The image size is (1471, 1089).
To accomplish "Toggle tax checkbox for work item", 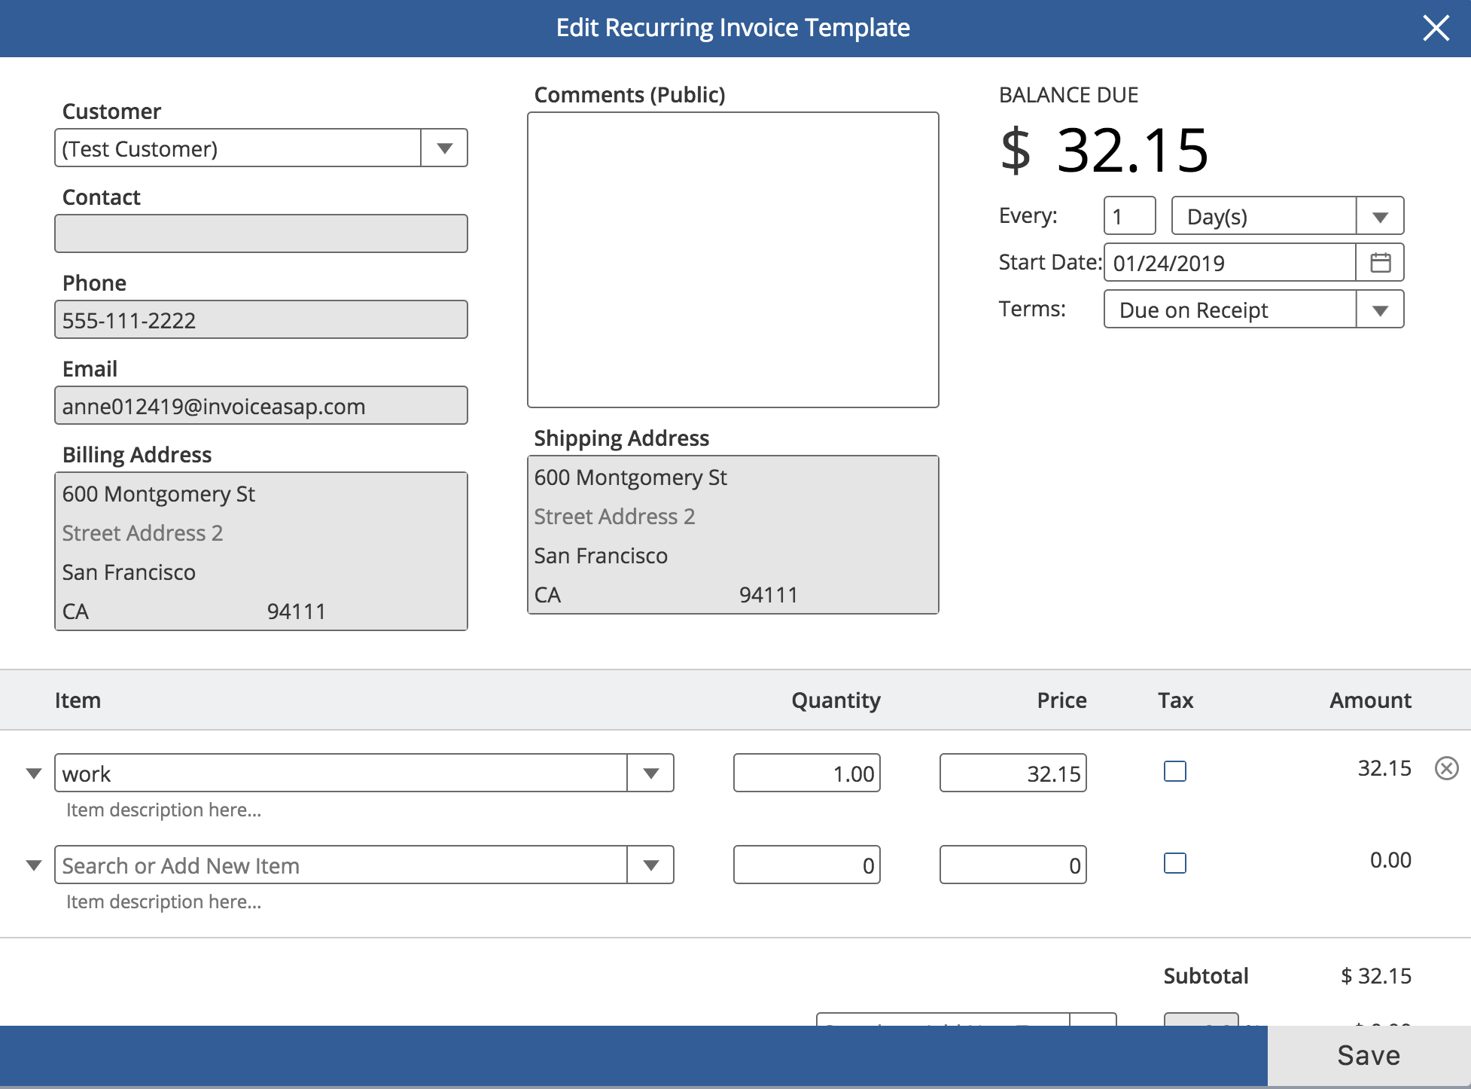I will 1174,771.
